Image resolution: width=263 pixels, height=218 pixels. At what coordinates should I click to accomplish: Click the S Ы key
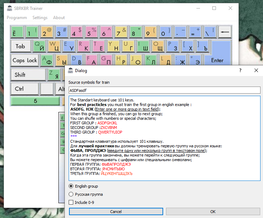(62, 60)
